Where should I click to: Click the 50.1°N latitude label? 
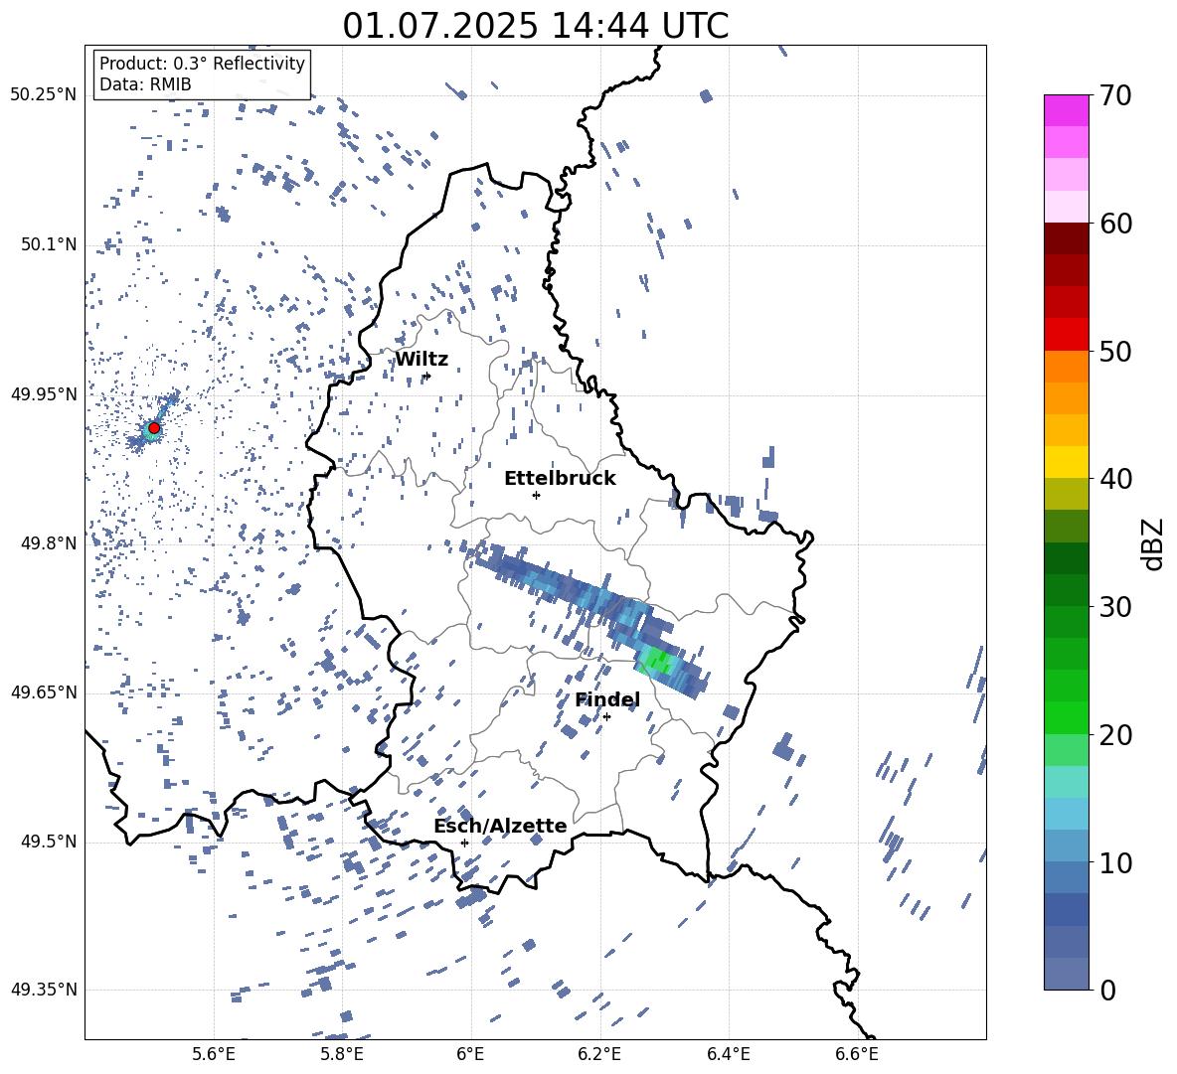49,244
